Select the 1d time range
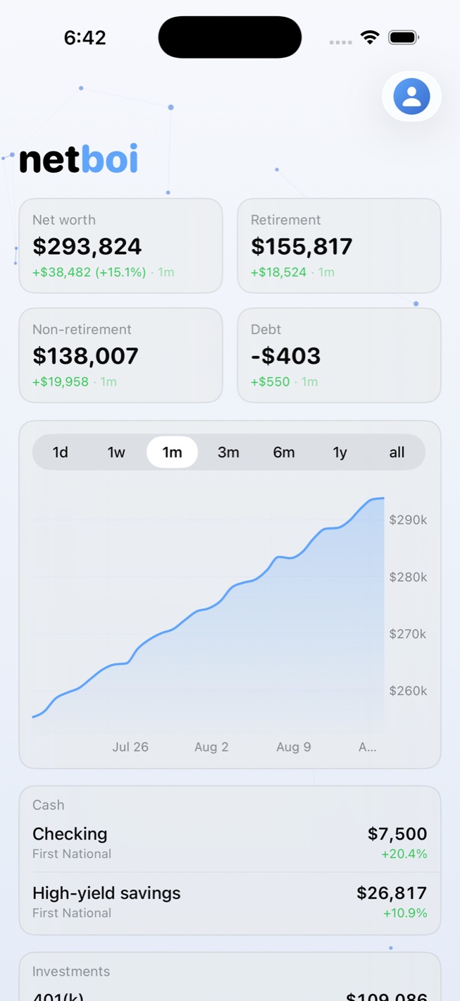Image resolution: width=460 pixels, height=1001 pixels. 61,453
